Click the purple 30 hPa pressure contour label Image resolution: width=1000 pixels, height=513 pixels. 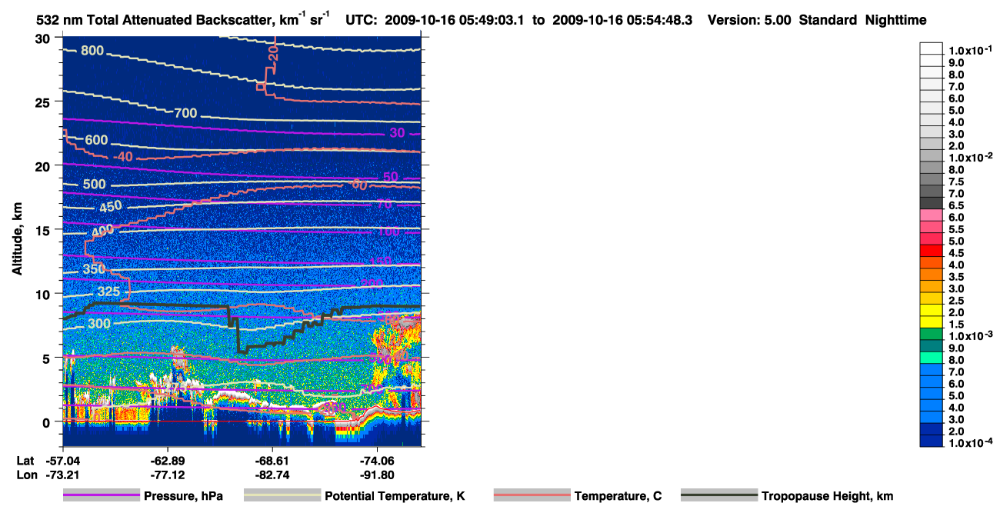[397, 133]
